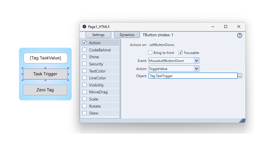Click the Object Tag.TaskTrigger text field
Image resolution: width=266 pixels, height=145 pixels.
(193, 76)
